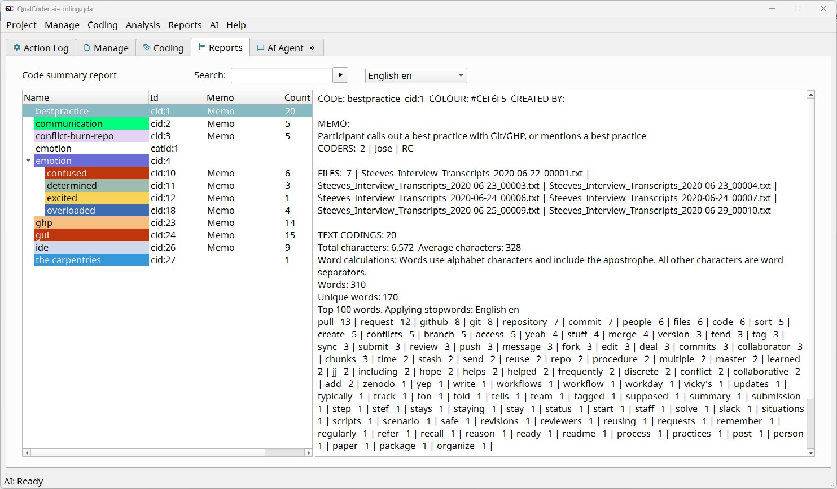Image resolution: width=837 pixels, height=489 pixels.
Task: Sort by the Memo column header
Action: click(x=244, y=97)
